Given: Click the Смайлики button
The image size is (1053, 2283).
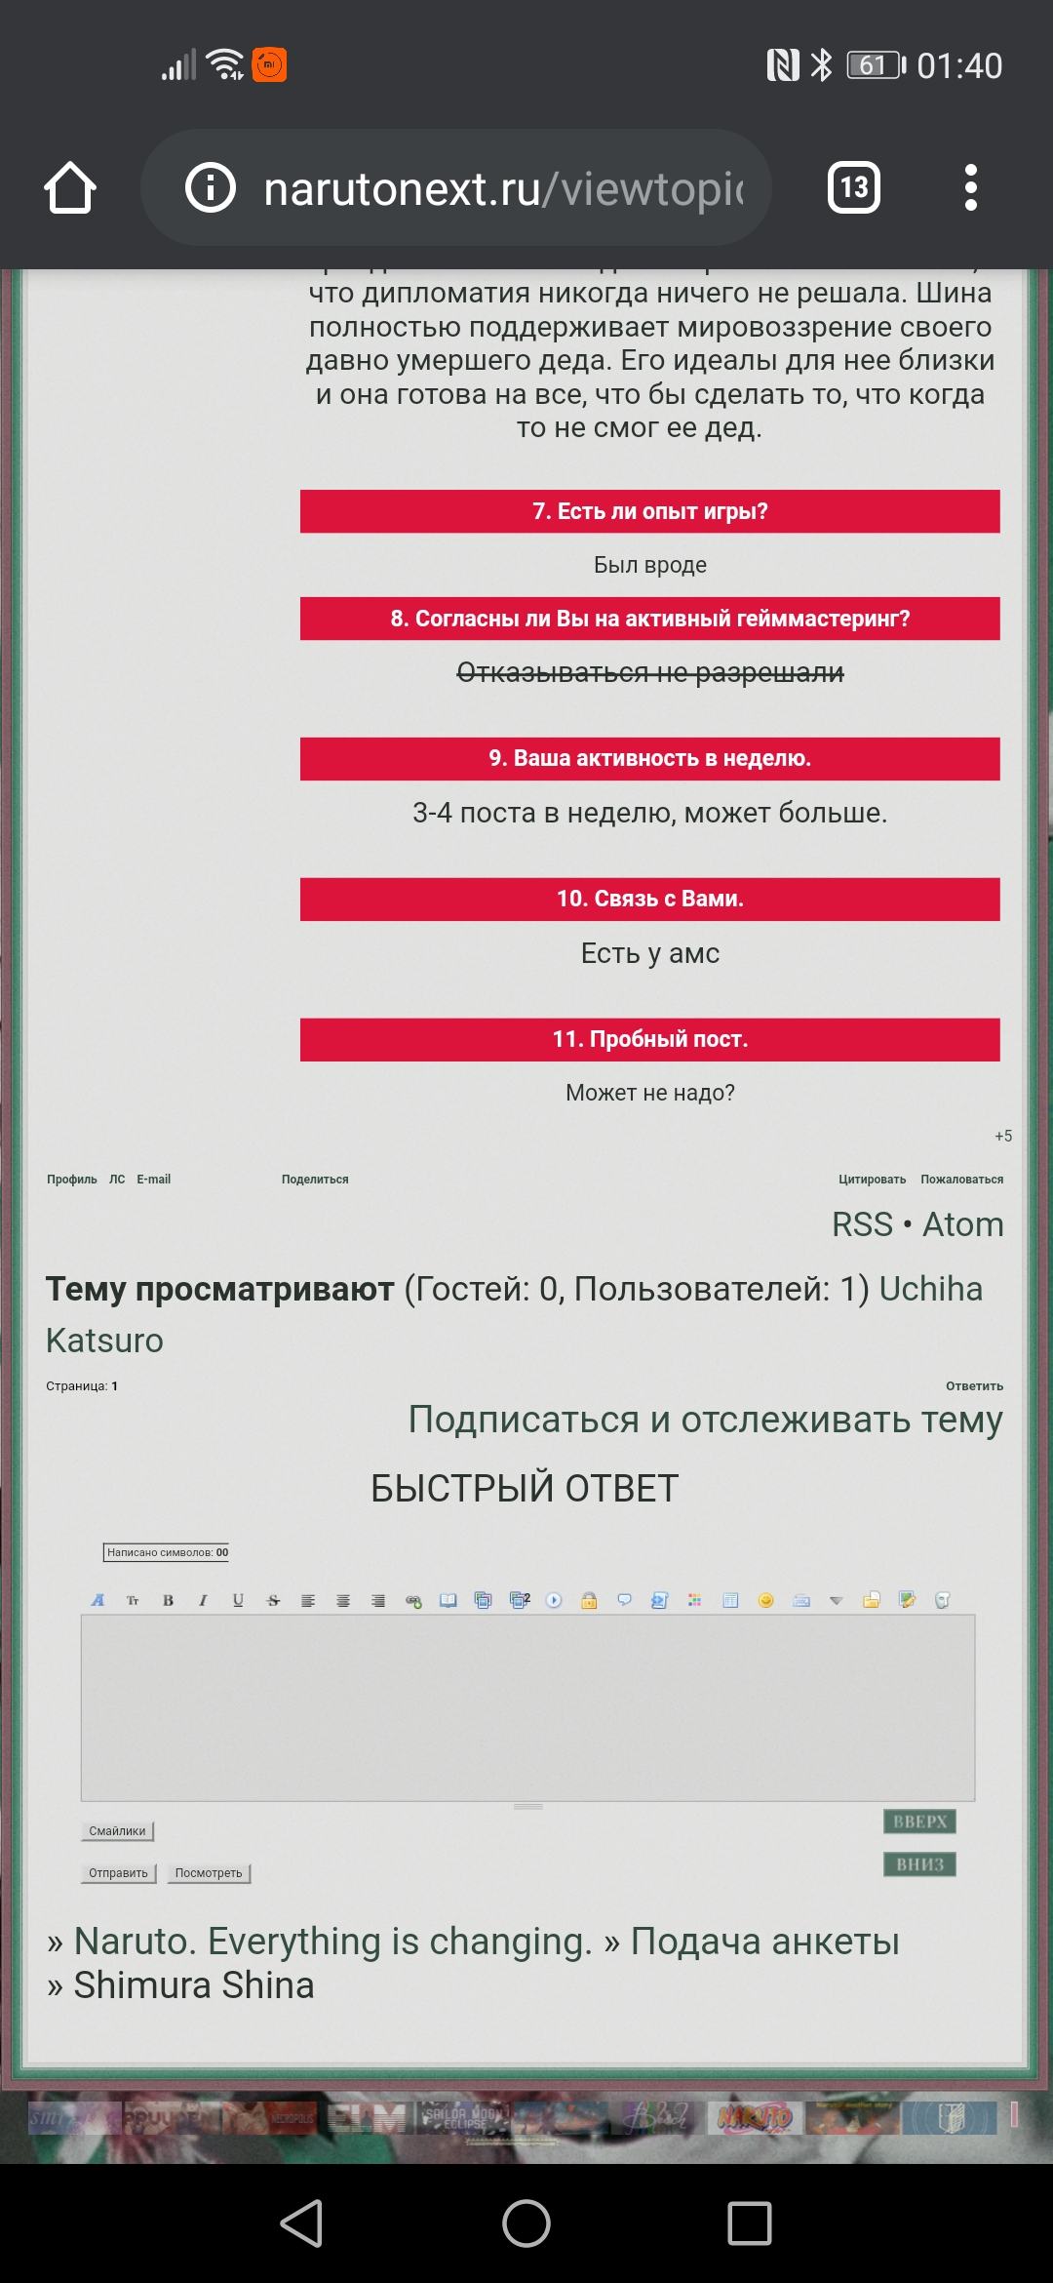Looking at the screenshot, I should (x=117, y=1831).
